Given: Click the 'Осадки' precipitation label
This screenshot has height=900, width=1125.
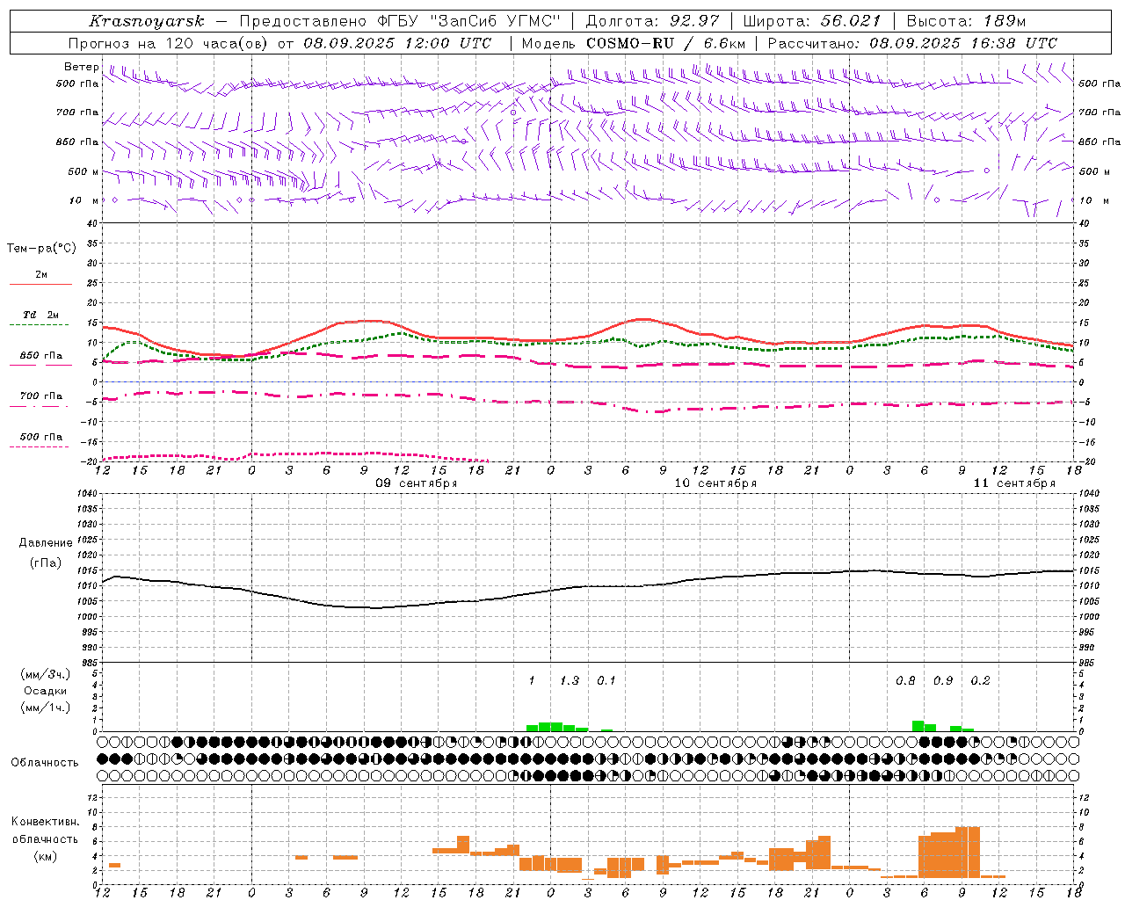Looking at the screenshot, I should point(46,691).
